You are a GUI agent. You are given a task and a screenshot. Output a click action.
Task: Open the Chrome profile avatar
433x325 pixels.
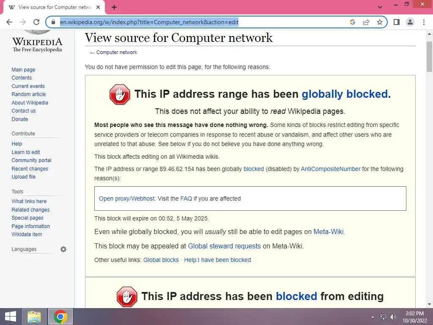click(x=410, y=22)
